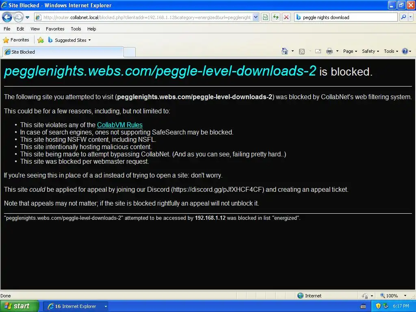
Task: Expand the zoom level dropdown arrow
Action: 405,296
